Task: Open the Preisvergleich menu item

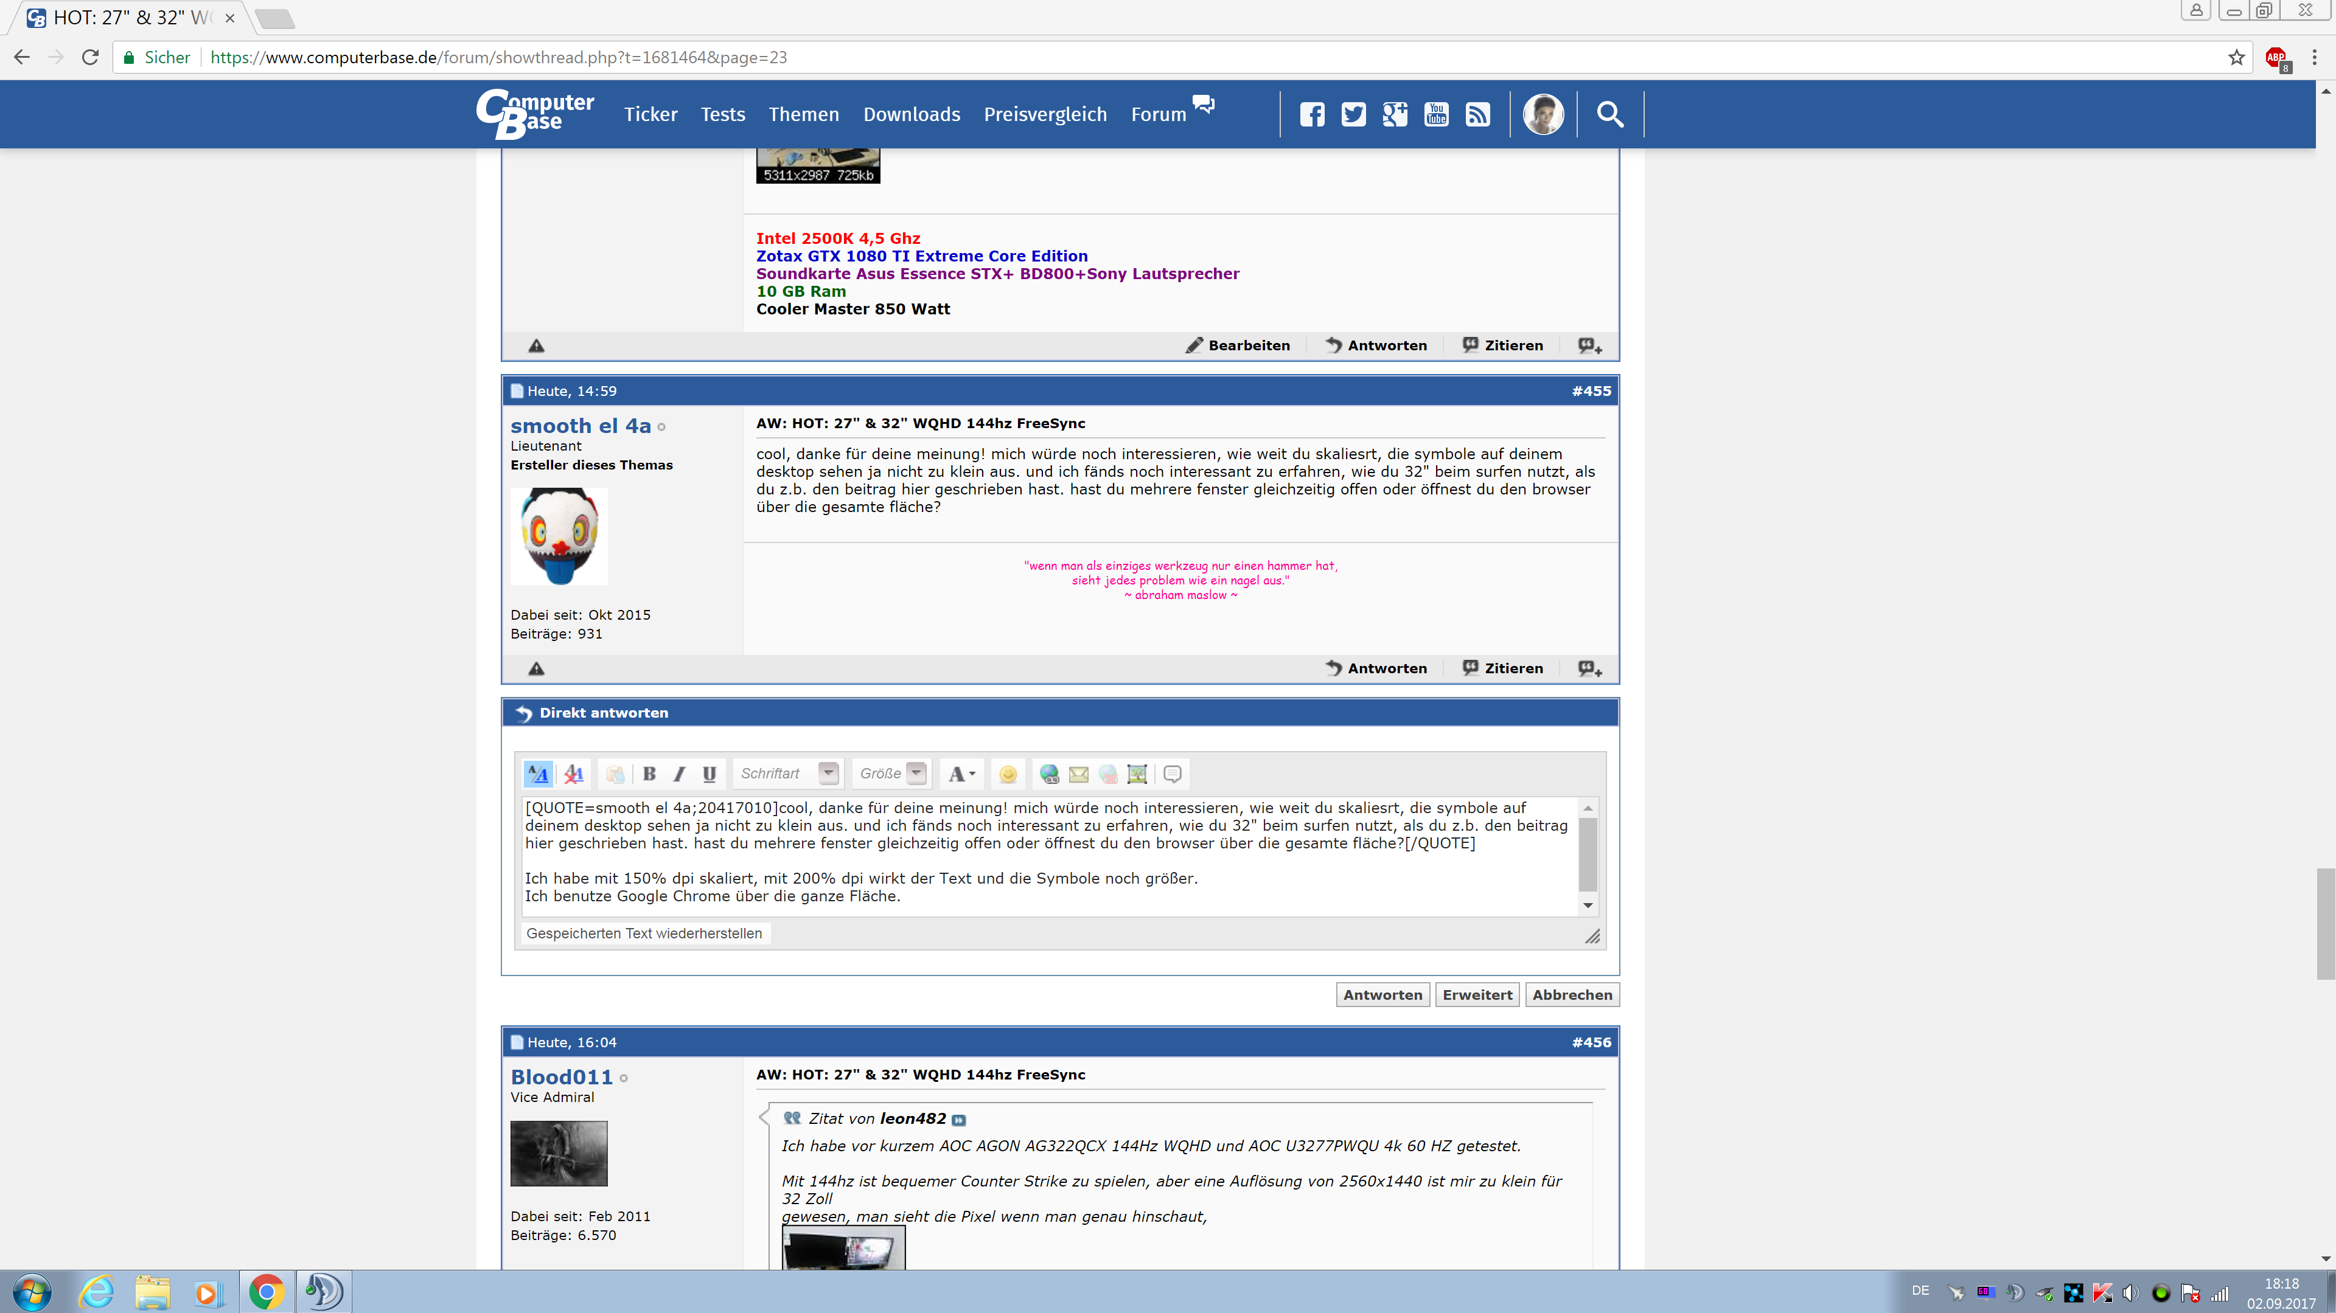Action: coord(1045,114)
